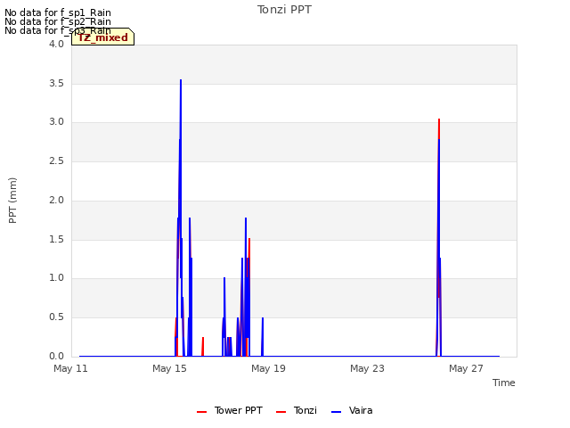The height and width of the screenshot is (428, 570).
Task: Click the 0.0 y-axis tick label
Action: (56, 356)
